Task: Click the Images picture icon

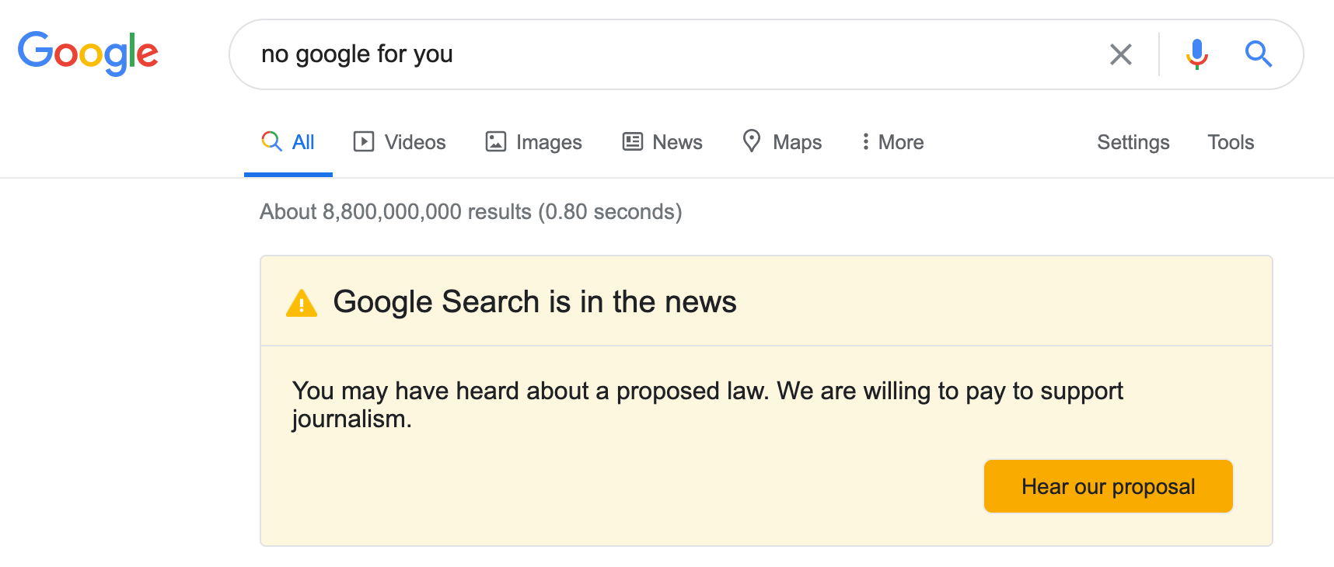Action: (x=495, y=141)
